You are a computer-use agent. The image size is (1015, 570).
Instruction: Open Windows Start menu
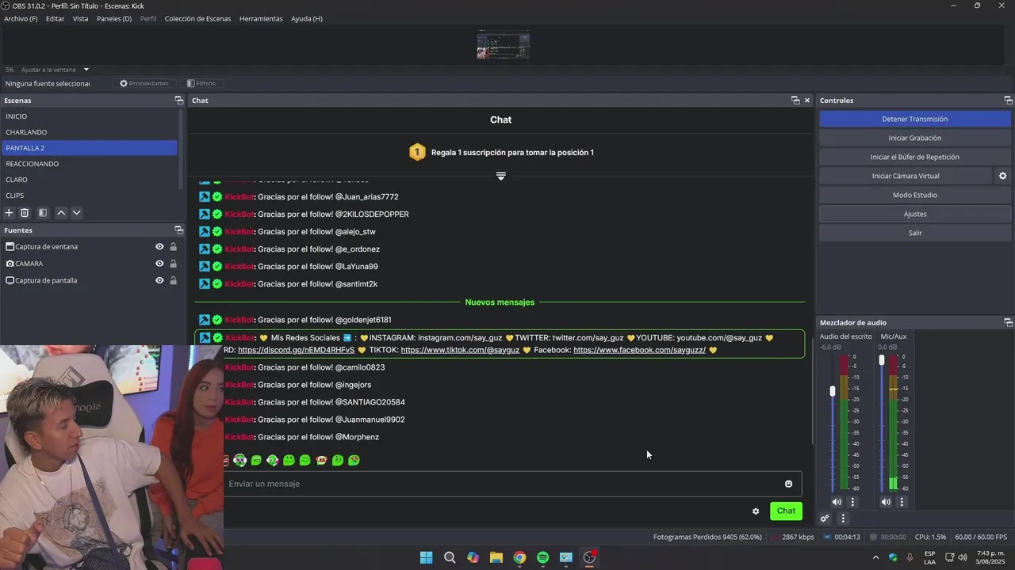pos(426,557)
